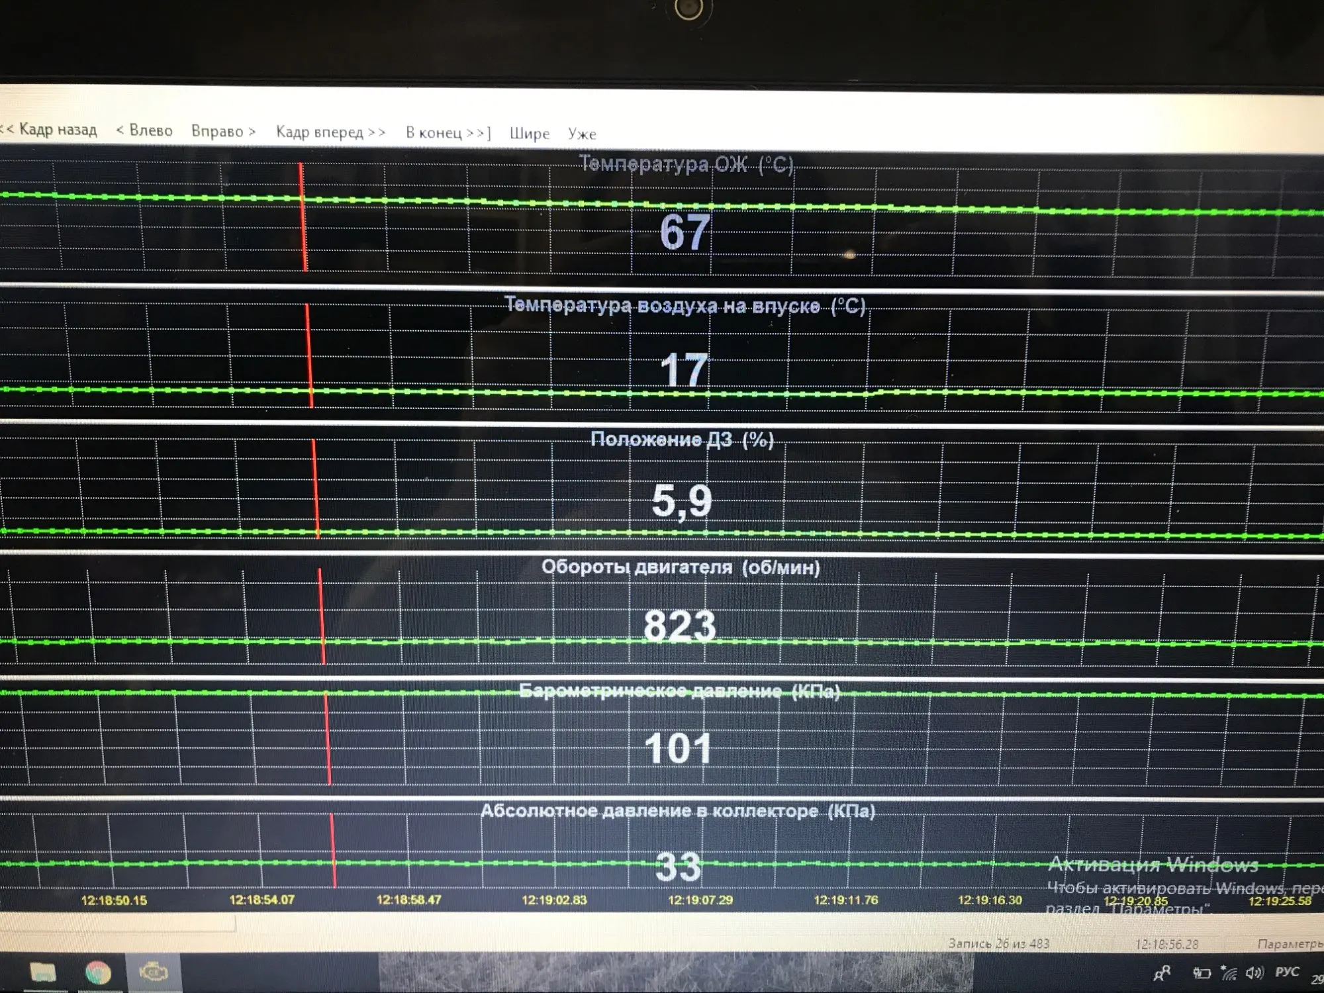Narrow the graph with 'Уже'
The height and width of the screenshot is (993, 1324).
(582, 134)
